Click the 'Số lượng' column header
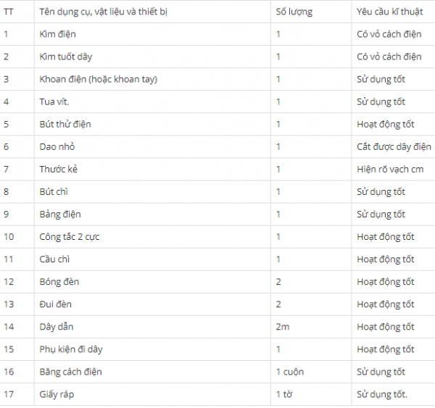Screen dimensions: 435x408 click(295, 12)
